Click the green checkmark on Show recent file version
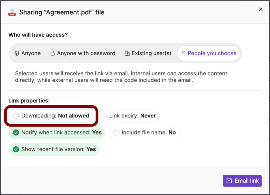 (16, 149)
